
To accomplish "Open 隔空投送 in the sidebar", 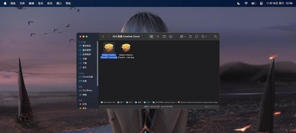I will coord(87,46).
